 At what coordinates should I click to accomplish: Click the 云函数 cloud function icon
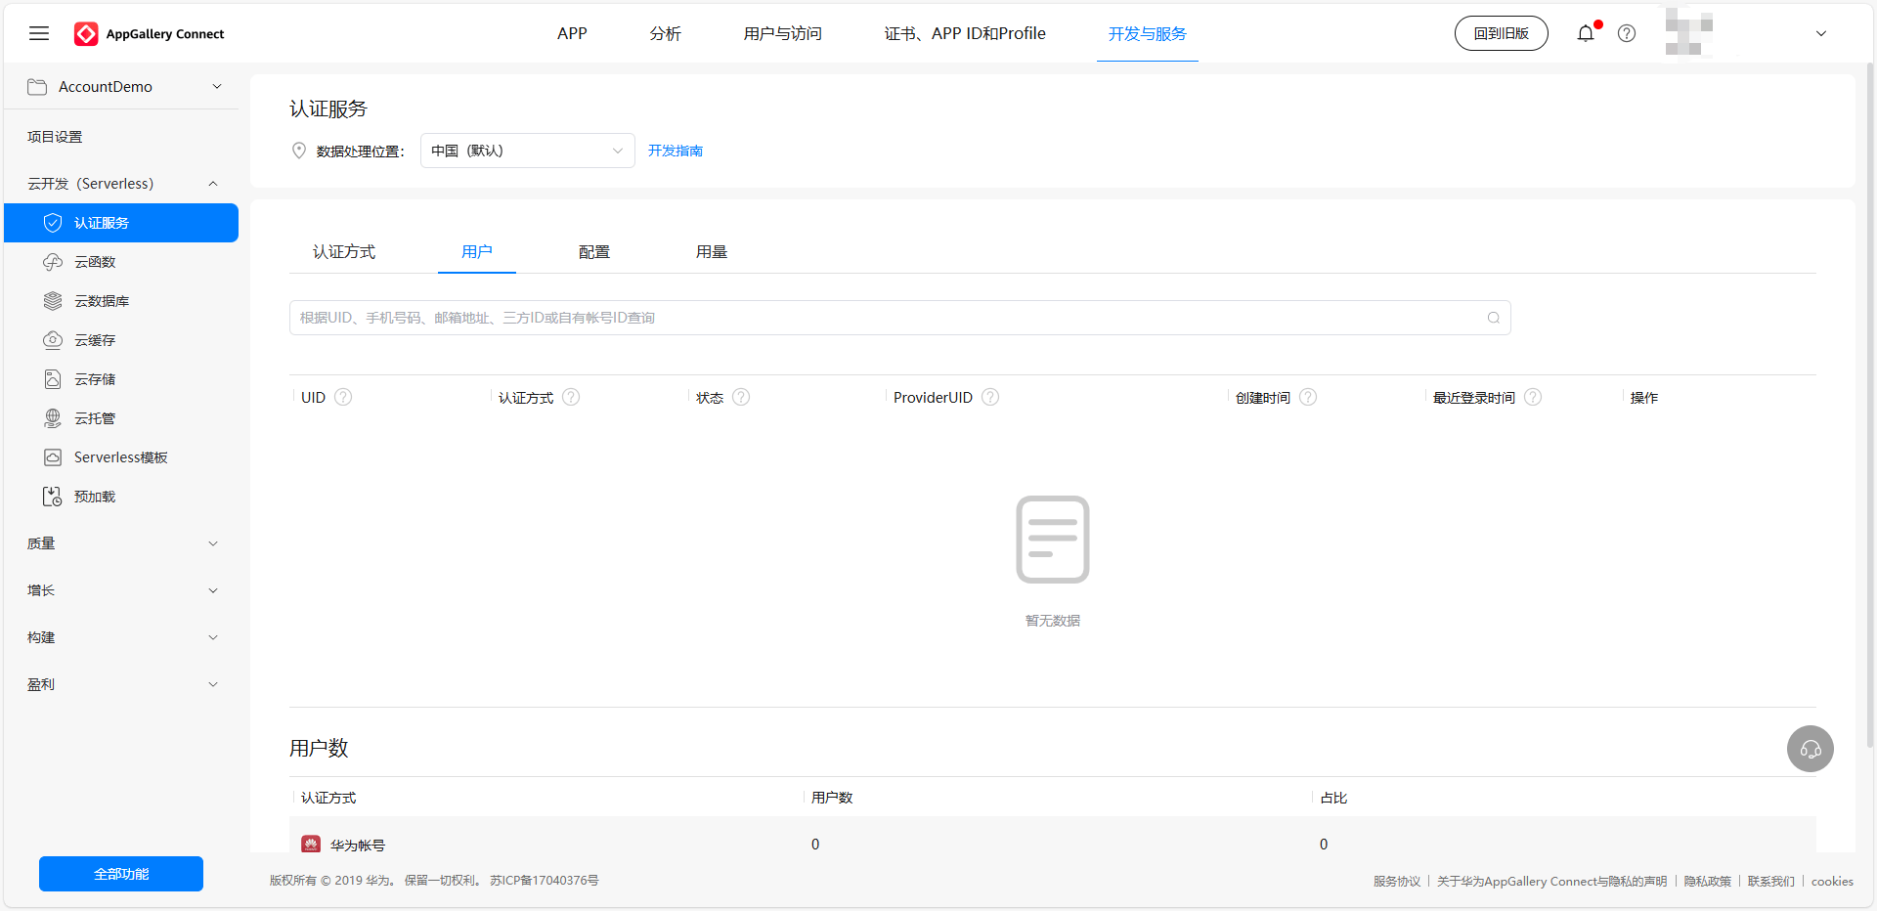coord(53,262)
